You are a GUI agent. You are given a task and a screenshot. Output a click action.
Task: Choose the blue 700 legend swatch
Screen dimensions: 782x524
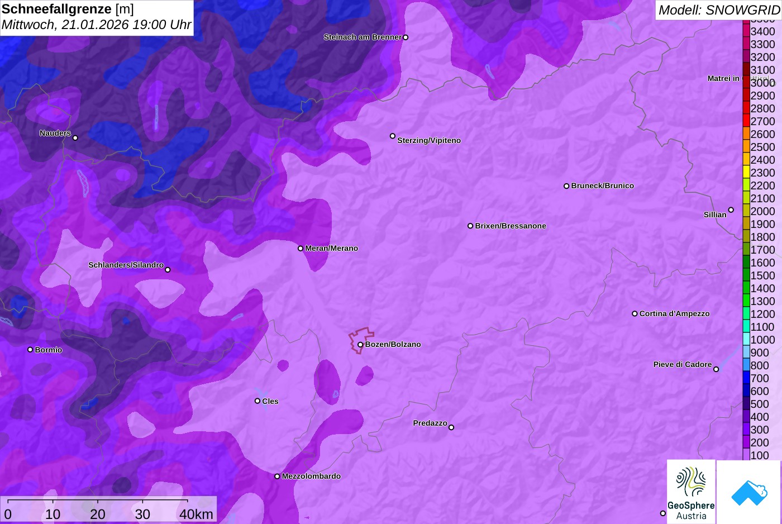tap(746, 378)
